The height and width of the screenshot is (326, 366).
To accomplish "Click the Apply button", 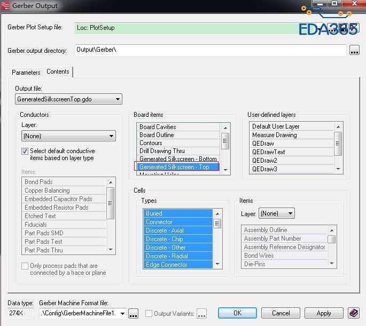I will (x=324, y=313).
